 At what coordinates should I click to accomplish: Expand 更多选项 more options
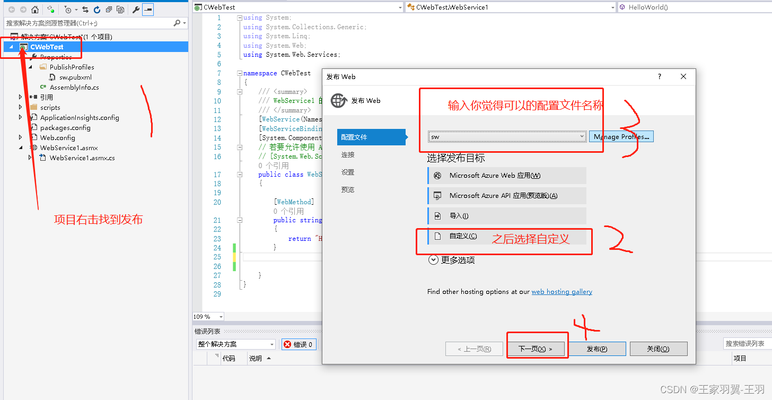click(452, 260)
